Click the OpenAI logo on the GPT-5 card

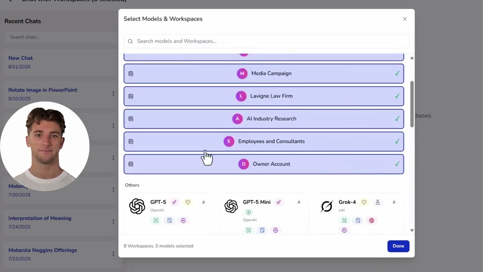click(x=137, y=206)
